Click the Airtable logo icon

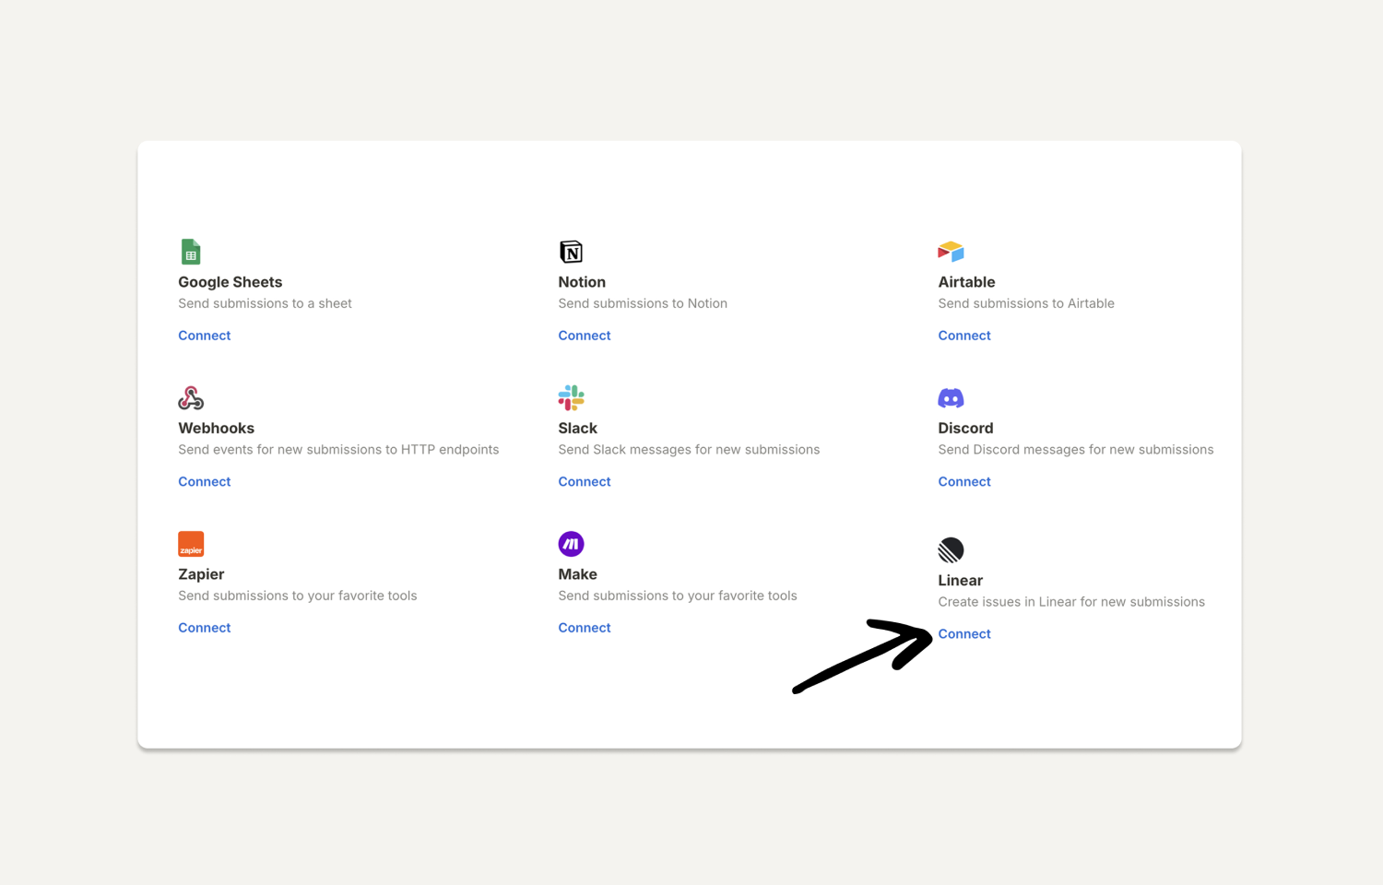[951, 252]
